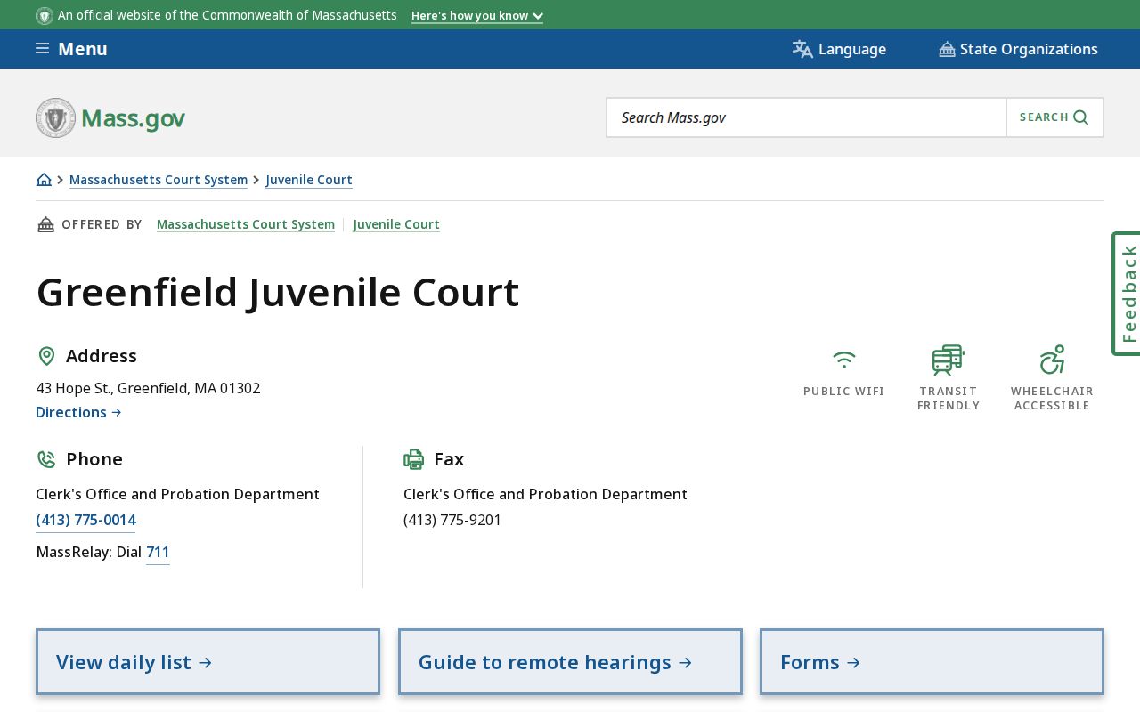Open the State Organizations text label

tap(1029, 49)
